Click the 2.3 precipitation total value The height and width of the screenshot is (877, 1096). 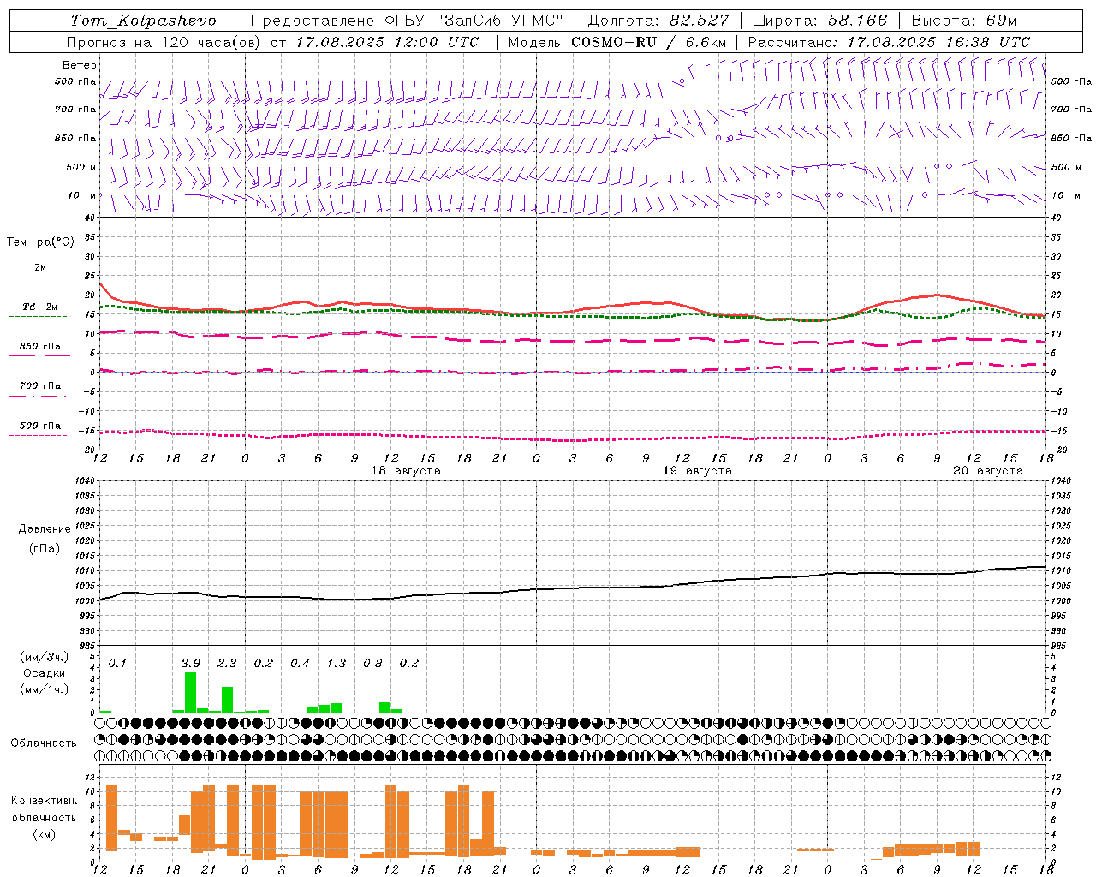pyautogui.click(x=227, y=664)
